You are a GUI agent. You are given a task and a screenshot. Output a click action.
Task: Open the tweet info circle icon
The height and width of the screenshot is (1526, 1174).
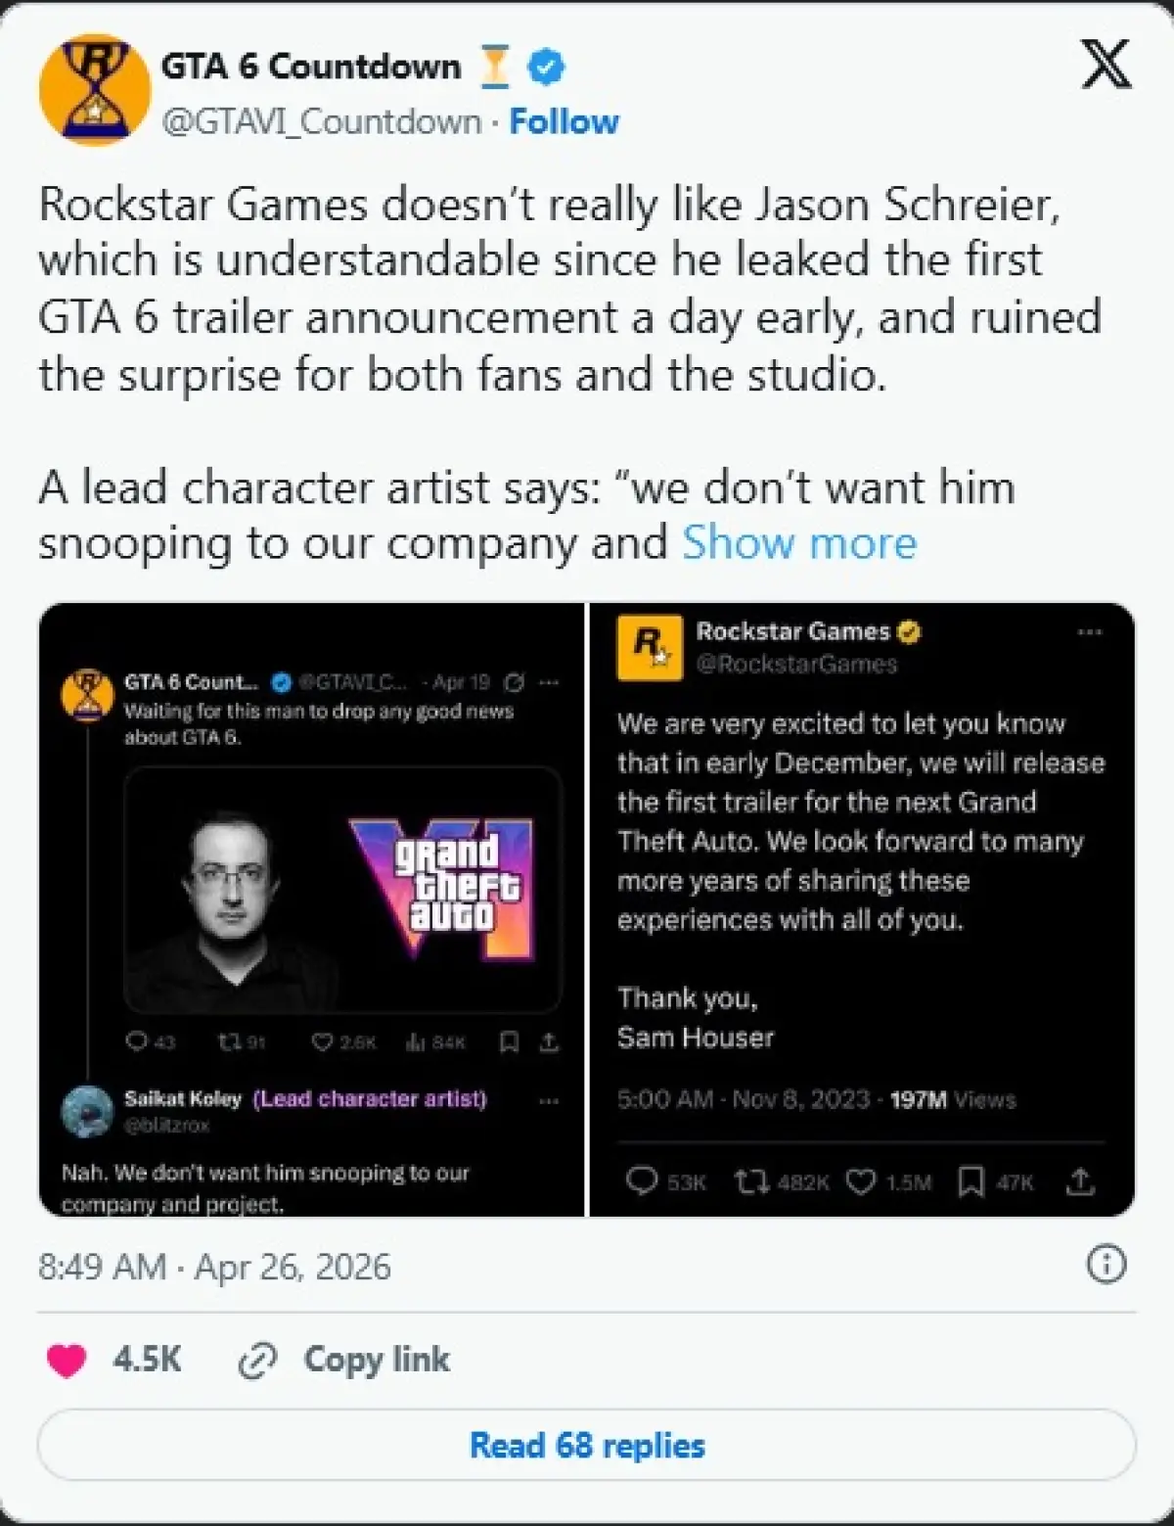pos(1106,1265)
